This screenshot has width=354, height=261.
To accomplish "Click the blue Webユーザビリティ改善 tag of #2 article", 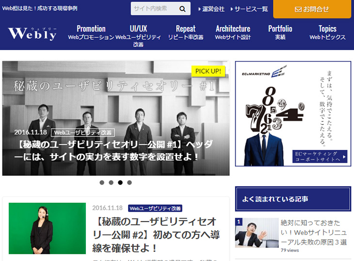I will (155, 208).
